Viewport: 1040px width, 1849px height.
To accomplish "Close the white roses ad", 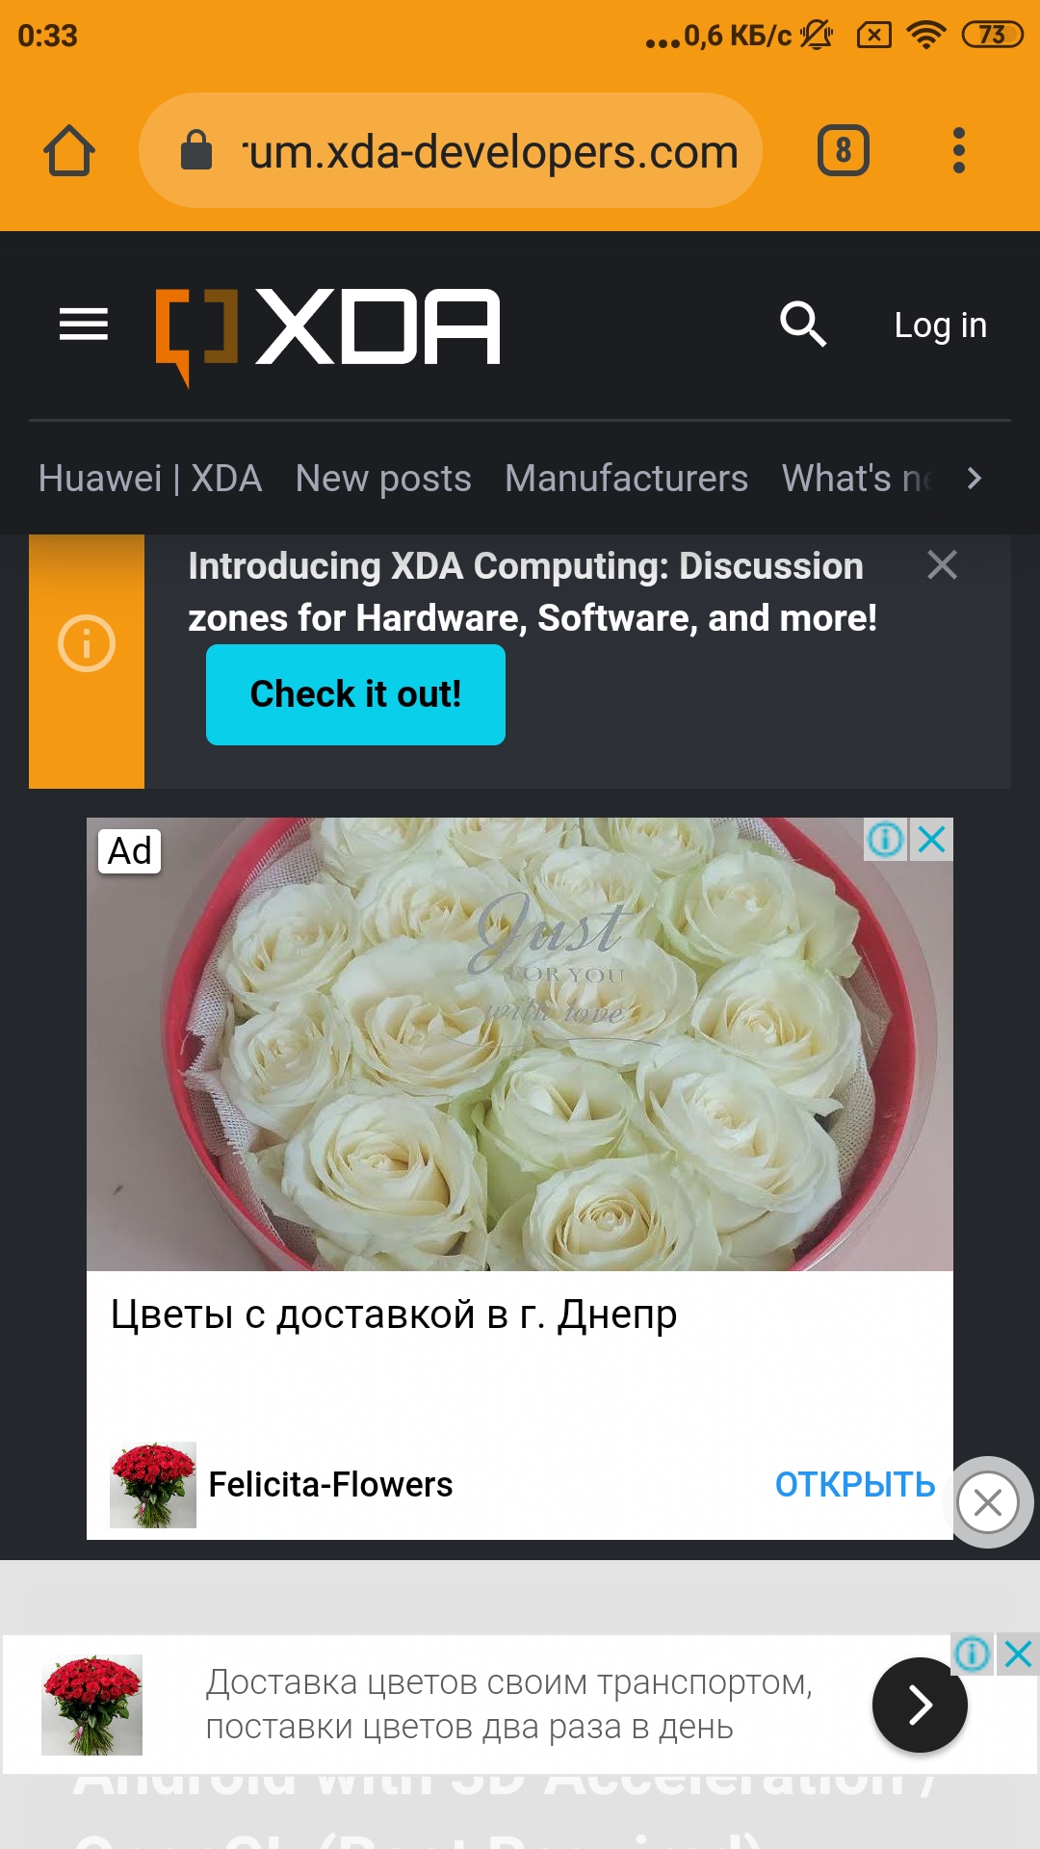I will 932,839.
